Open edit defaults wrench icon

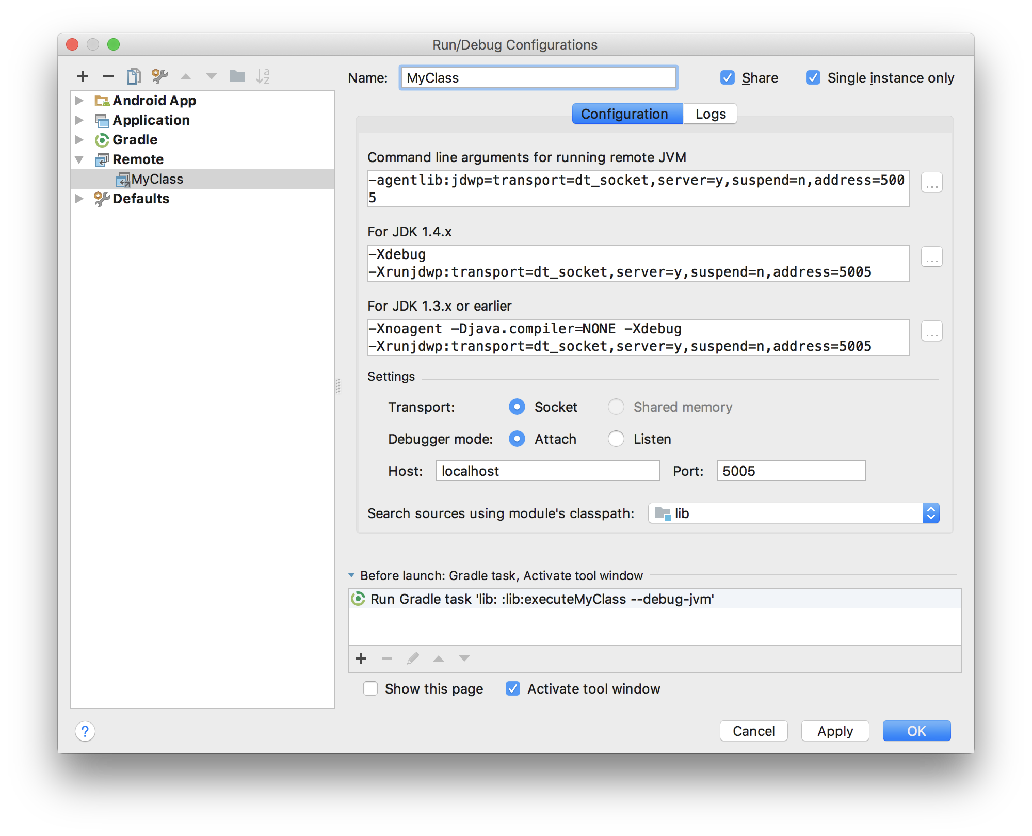click(160, 77)
